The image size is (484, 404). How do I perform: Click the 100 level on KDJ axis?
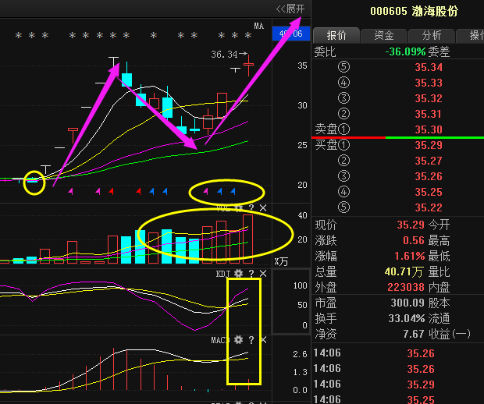(300, 285)
